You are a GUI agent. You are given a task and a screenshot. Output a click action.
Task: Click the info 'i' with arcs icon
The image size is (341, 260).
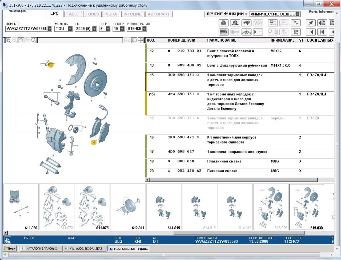(x=246, y=32)
